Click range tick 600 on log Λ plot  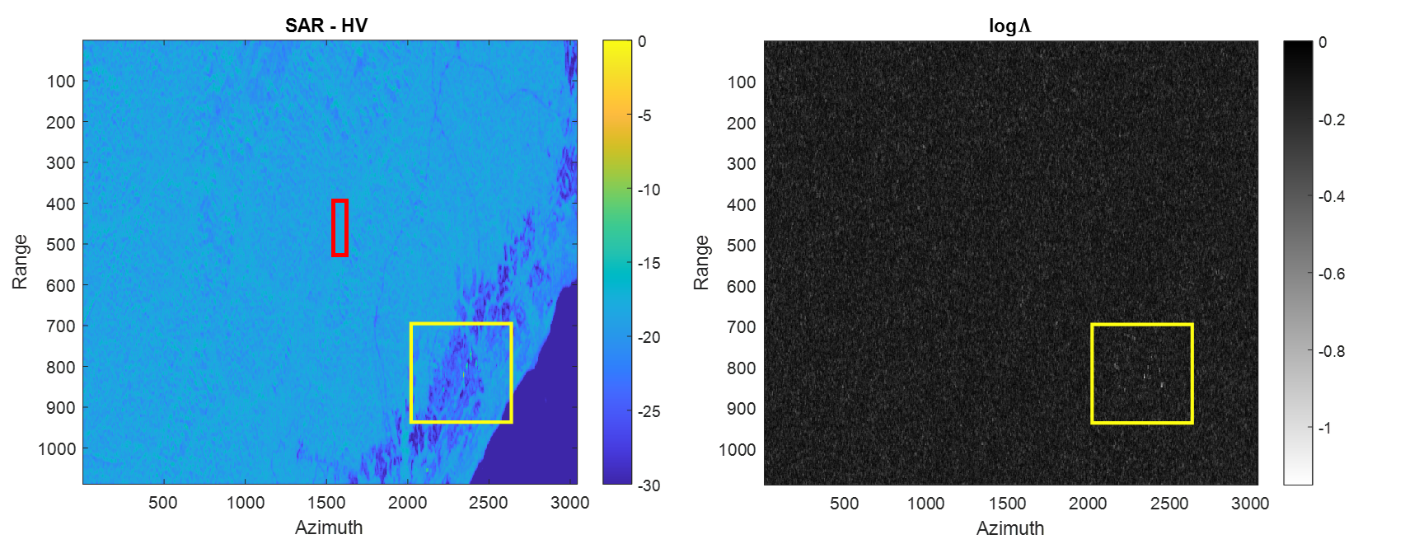(x=742, y=287)
